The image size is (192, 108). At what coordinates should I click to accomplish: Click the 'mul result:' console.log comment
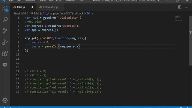point(63,87)
